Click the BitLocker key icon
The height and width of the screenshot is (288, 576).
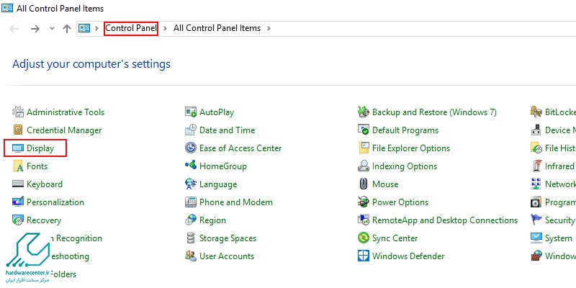[536, 112]
